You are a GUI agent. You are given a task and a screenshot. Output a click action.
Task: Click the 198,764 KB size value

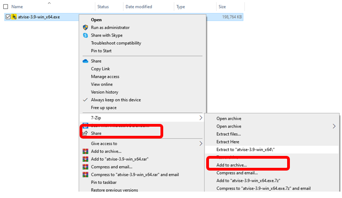232,17
